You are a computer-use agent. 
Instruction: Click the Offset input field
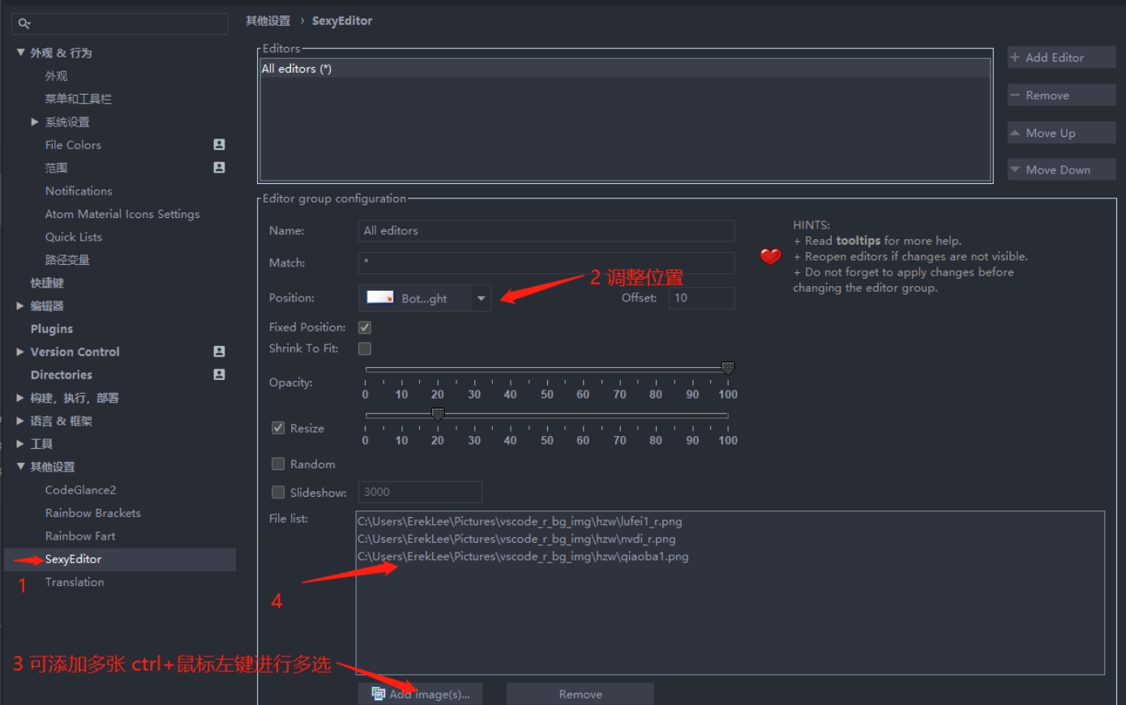point(700,298)
